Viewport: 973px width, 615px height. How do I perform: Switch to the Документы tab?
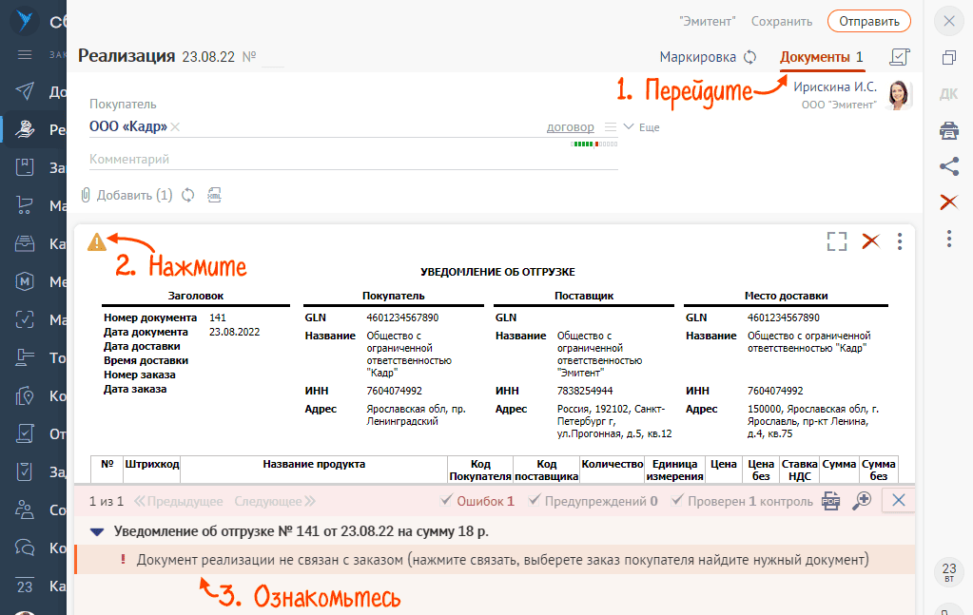[x=821, y=57]
